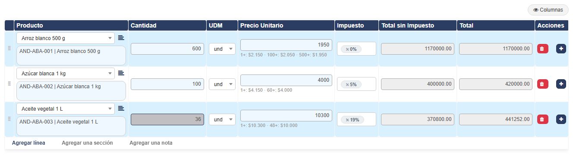This screenshot has height=158, width=573.
Task: Remove the 0% tax tag
Action: click(x=347, y=49)
